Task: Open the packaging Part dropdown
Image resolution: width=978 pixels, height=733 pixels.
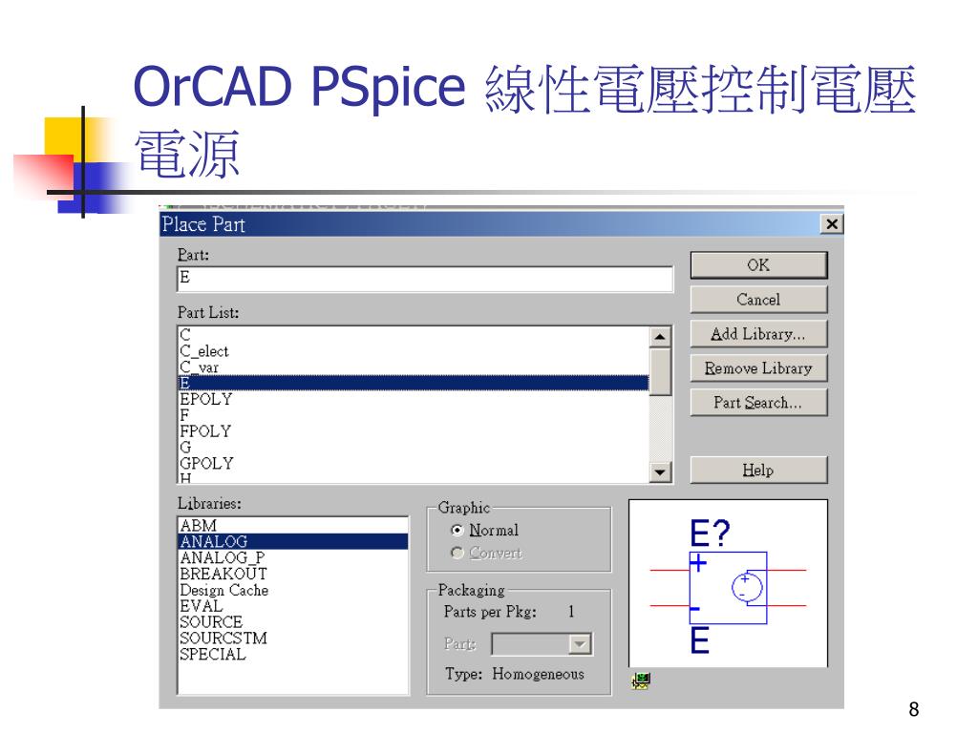Action: click(x=580, y=644)
